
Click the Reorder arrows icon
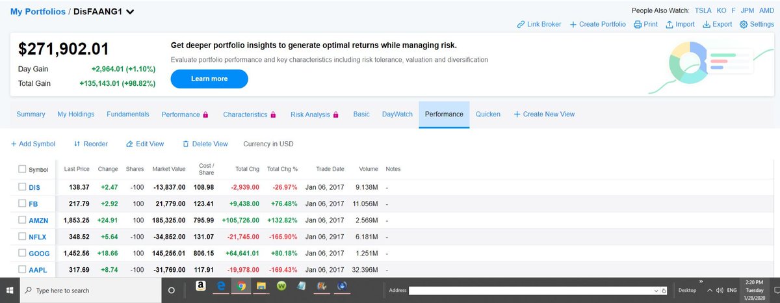77,144
